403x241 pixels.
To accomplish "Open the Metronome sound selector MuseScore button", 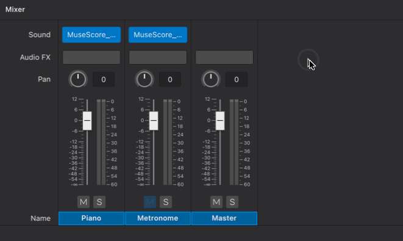I will (x=158, y=35).
